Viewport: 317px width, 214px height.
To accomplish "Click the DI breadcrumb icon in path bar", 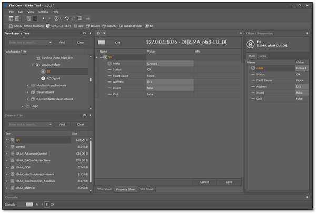I will coord(146,25).
